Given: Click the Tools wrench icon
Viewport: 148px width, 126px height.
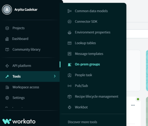Looking at the screenshot, I should 7,76.
